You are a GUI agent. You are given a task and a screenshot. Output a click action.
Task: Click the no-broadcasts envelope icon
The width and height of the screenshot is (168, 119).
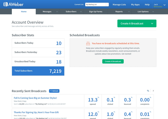pyautogui.click(x=88, y=43)
